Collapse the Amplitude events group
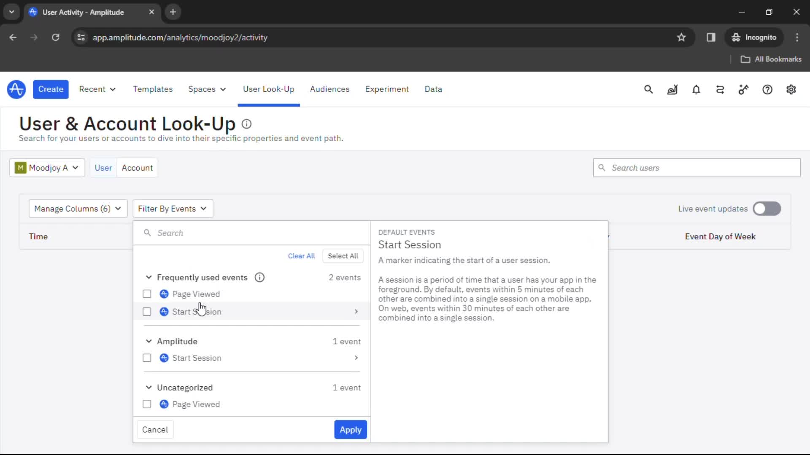810x455 pixels. pyautogui.click(x=148, y=341)
